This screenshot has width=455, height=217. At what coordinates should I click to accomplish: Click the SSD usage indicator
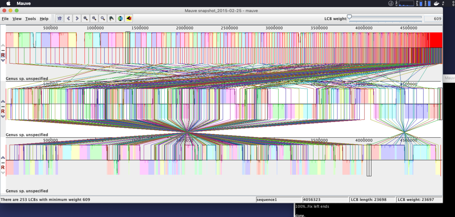click(x=428, y=3)
